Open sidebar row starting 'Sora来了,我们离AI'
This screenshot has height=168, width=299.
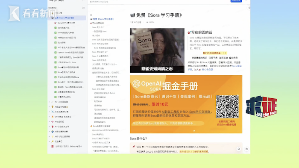click(71, 82)
